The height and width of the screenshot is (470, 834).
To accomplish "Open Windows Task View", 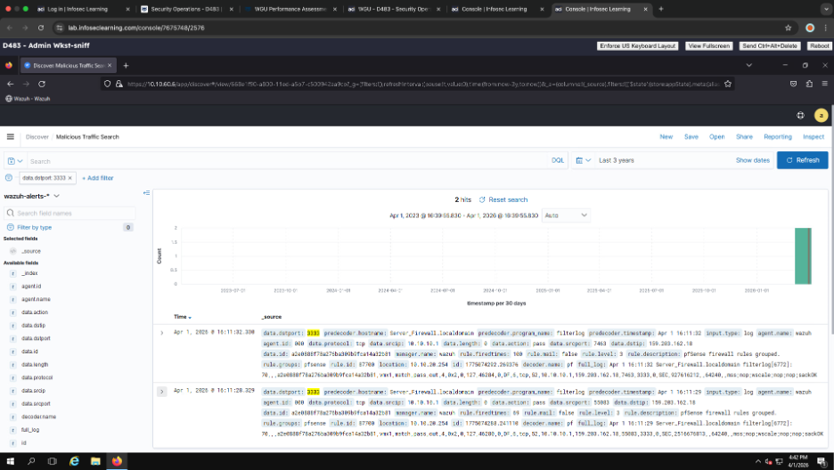I will pos(52,461).
